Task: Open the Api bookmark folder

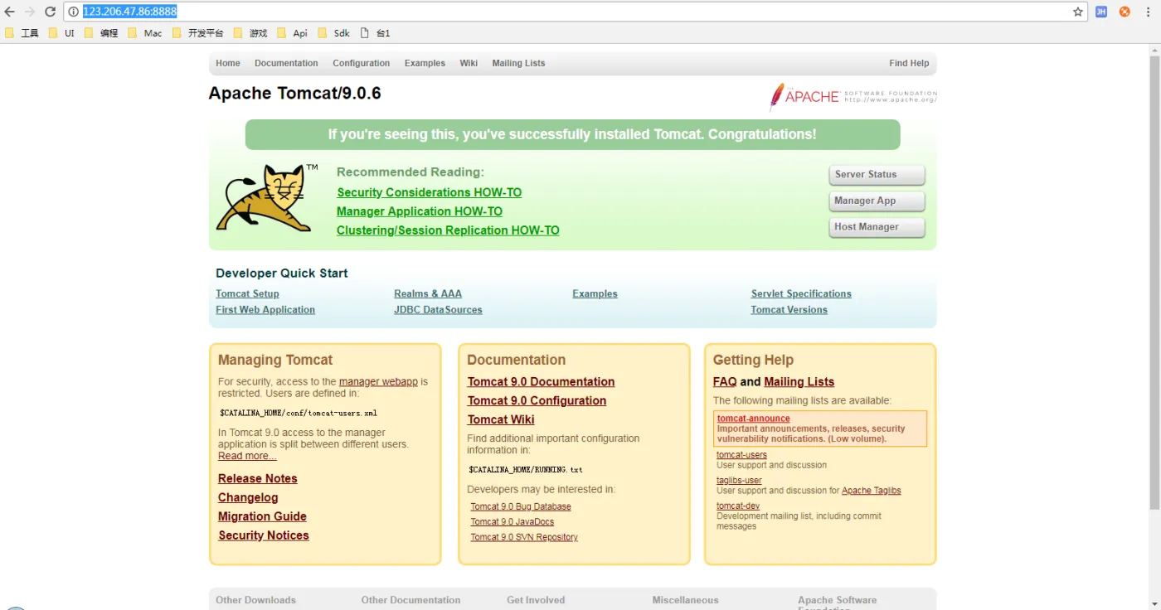Action: point(293,33)
